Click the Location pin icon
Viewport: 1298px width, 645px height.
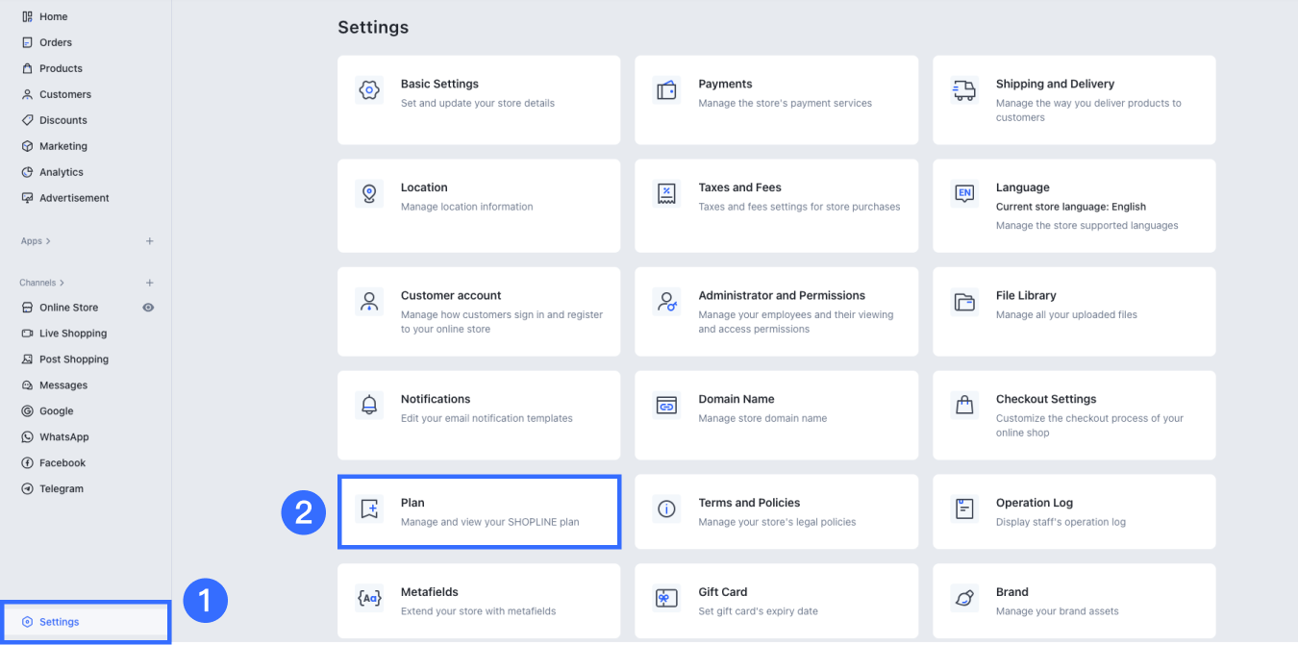point(369,193)
